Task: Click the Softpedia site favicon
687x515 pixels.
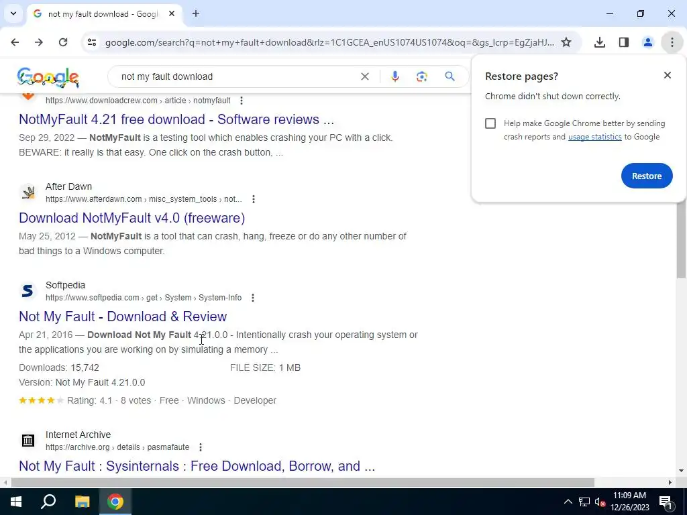Action: click(28, 291)
